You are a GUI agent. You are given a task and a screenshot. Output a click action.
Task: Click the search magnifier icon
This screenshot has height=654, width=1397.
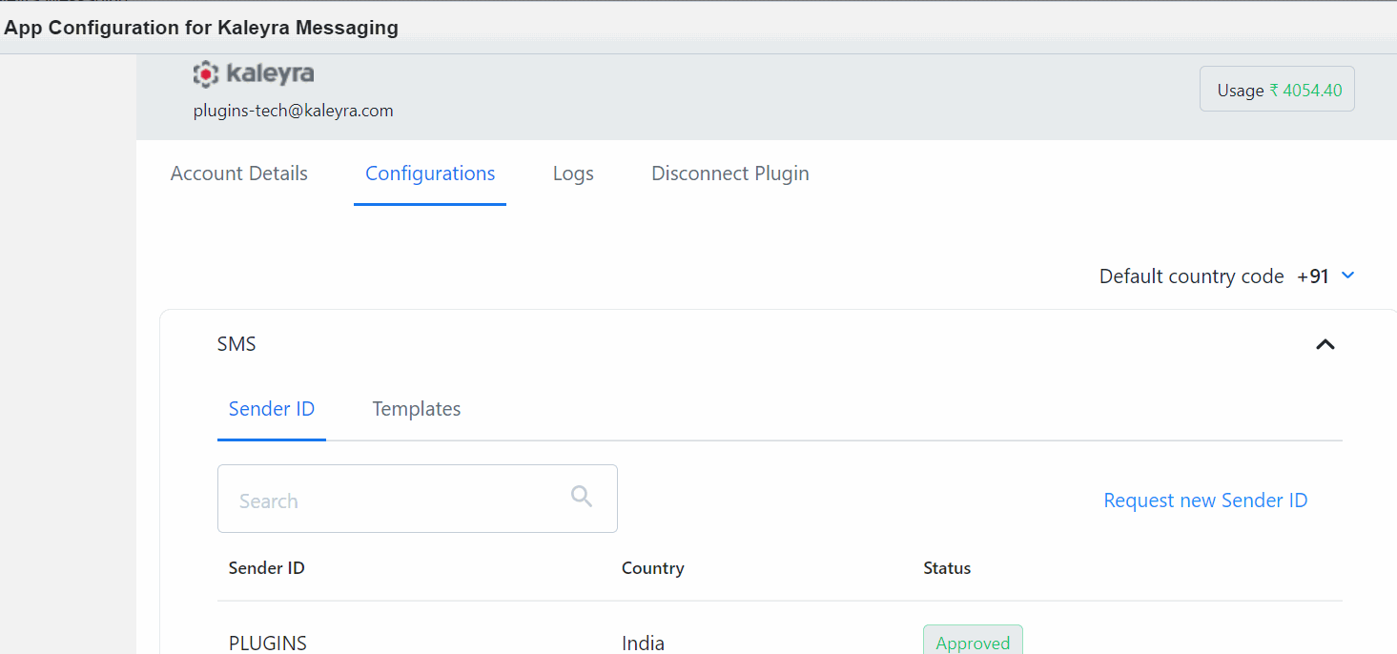(x=582, y=496)
